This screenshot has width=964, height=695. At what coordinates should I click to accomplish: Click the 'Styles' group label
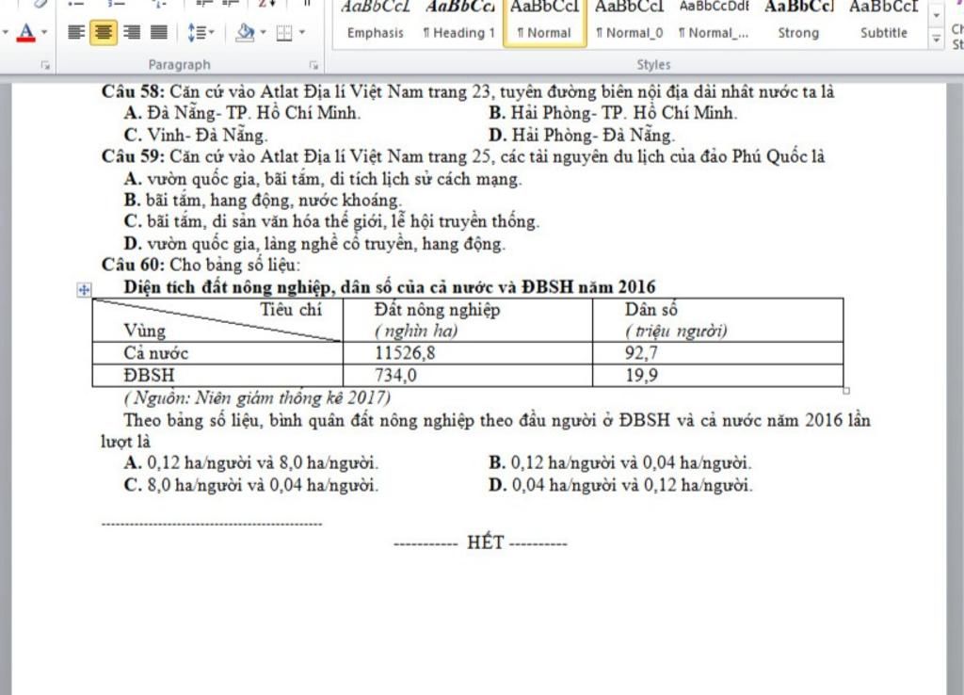tap(653, 65)
